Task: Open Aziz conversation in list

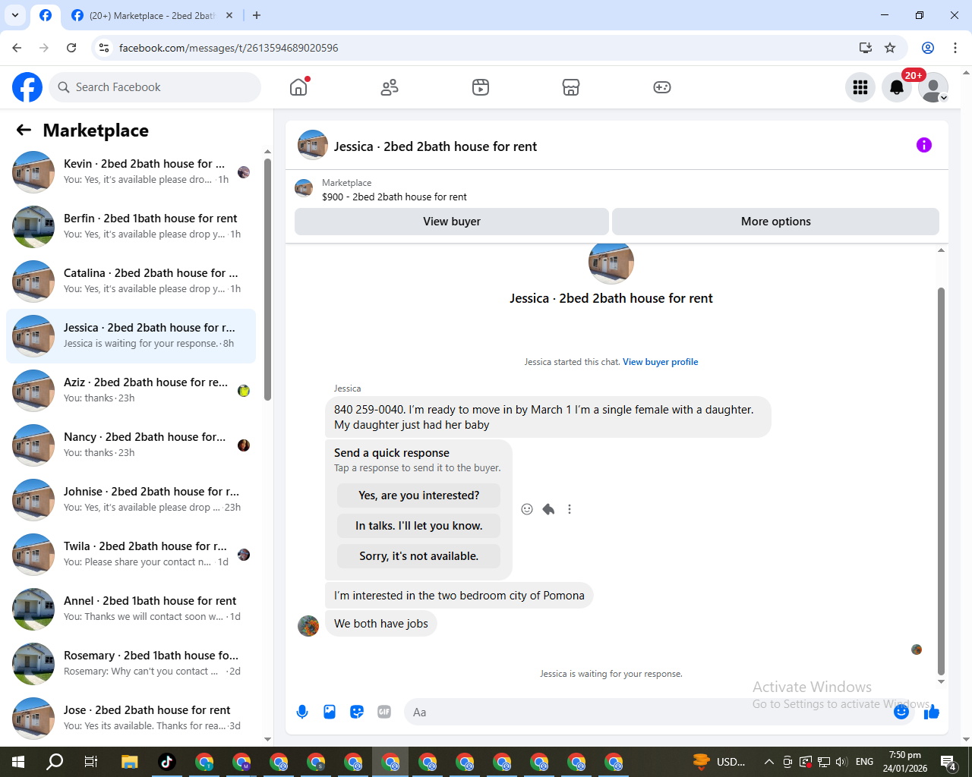Action: coord(131,391)
